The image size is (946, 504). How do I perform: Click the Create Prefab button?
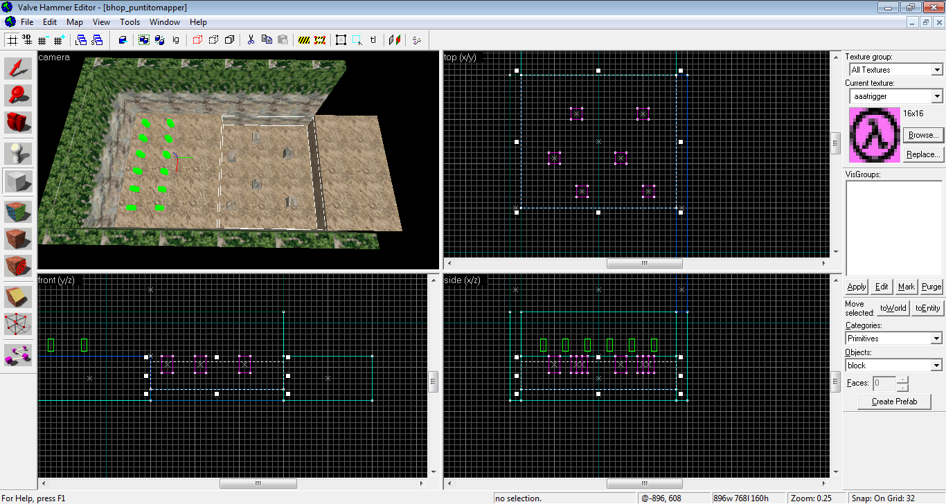894,402
